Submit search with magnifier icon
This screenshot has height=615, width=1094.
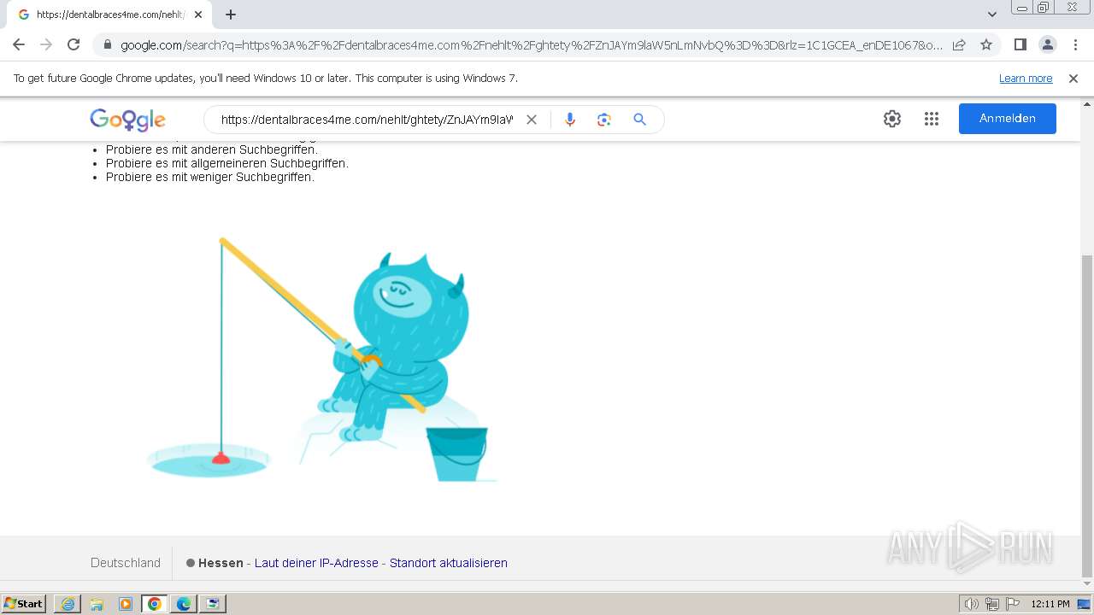(x=639, y=120)
